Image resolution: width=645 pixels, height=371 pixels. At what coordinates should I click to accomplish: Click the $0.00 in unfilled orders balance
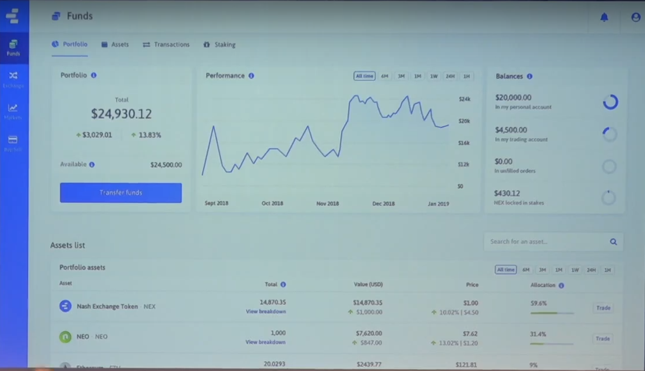503,162
